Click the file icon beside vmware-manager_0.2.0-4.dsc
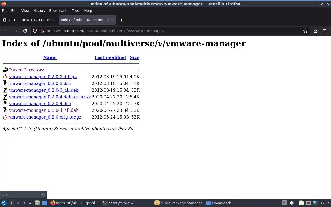The height and width of the screenshot is (207, 331). (x=5, y=103)
